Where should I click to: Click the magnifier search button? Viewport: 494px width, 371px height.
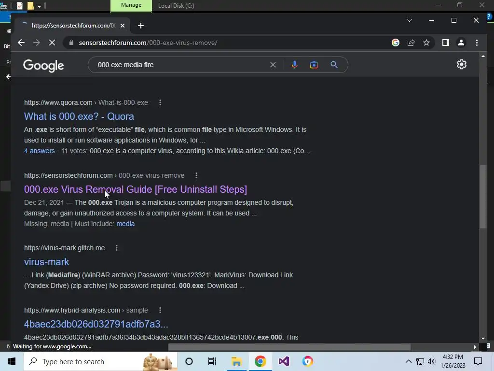point(334,65)
